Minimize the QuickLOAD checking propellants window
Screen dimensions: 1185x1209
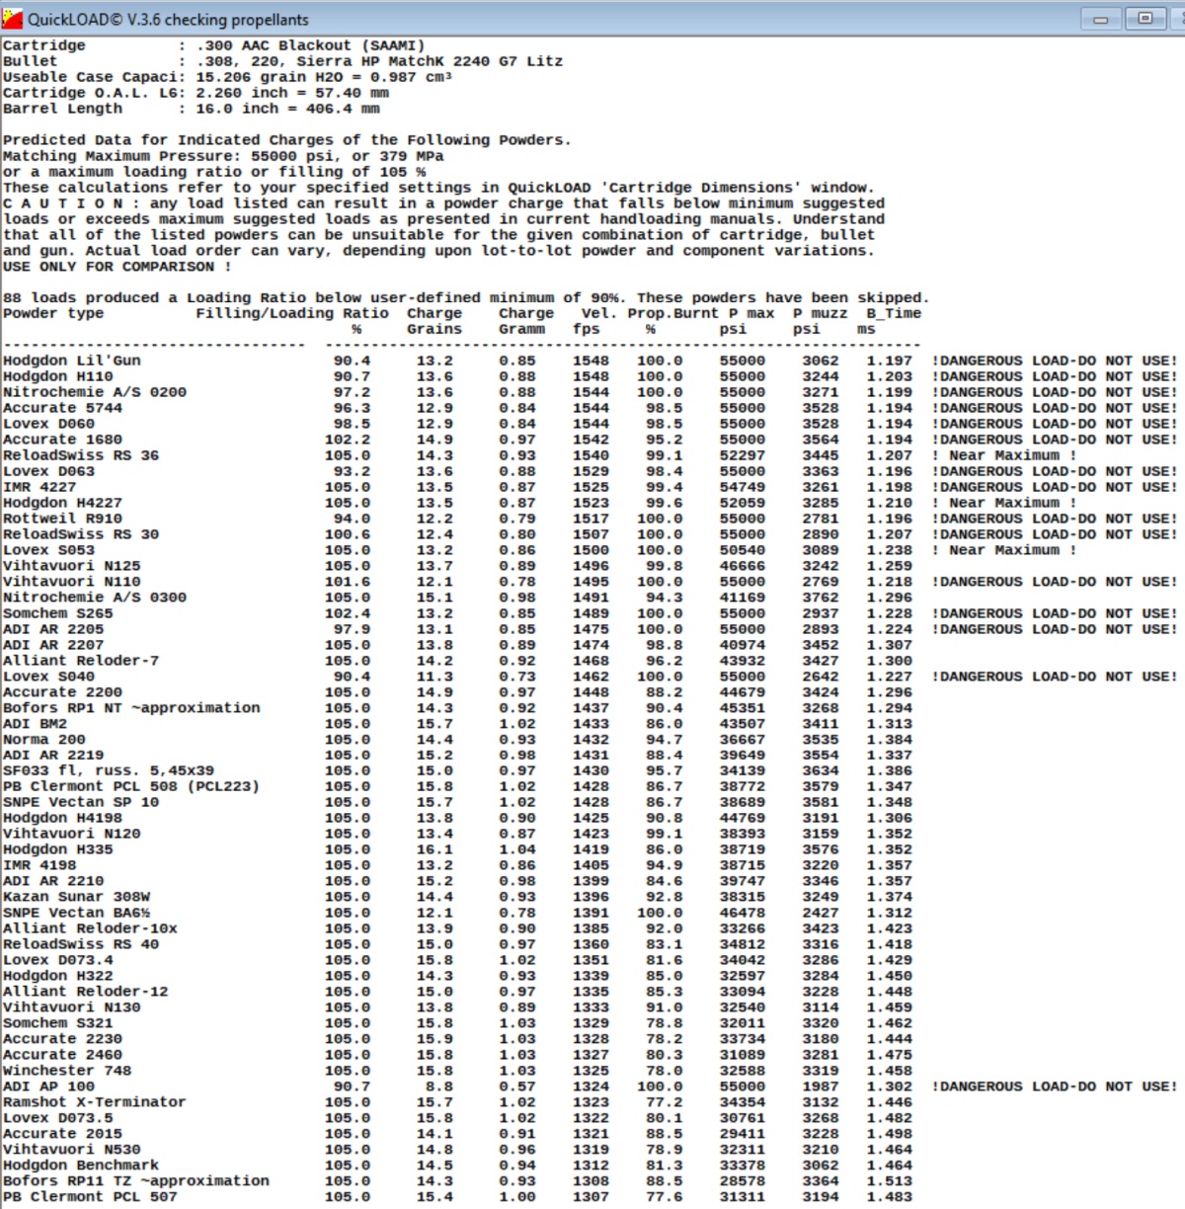pos(1101,19)
